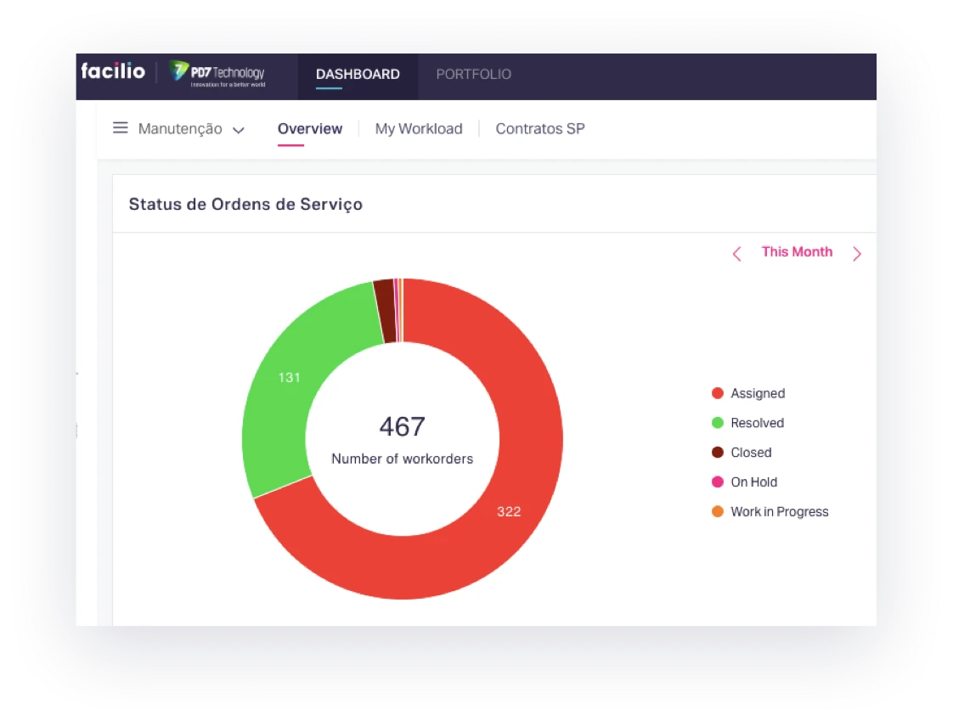The image size is (953, 721).
Task: Click the orange Work in Progress legend dot
Action: (716, 511)
